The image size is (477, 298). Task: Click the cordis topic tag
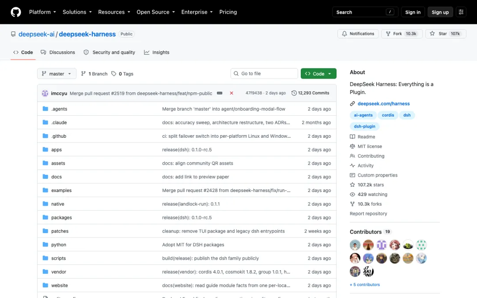coord(388,115)
